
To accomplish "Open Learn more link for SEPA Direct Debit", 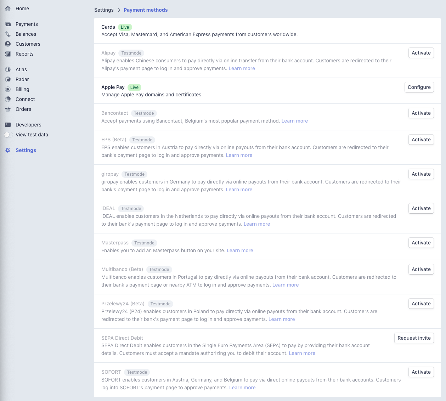I will pos(302,353).
